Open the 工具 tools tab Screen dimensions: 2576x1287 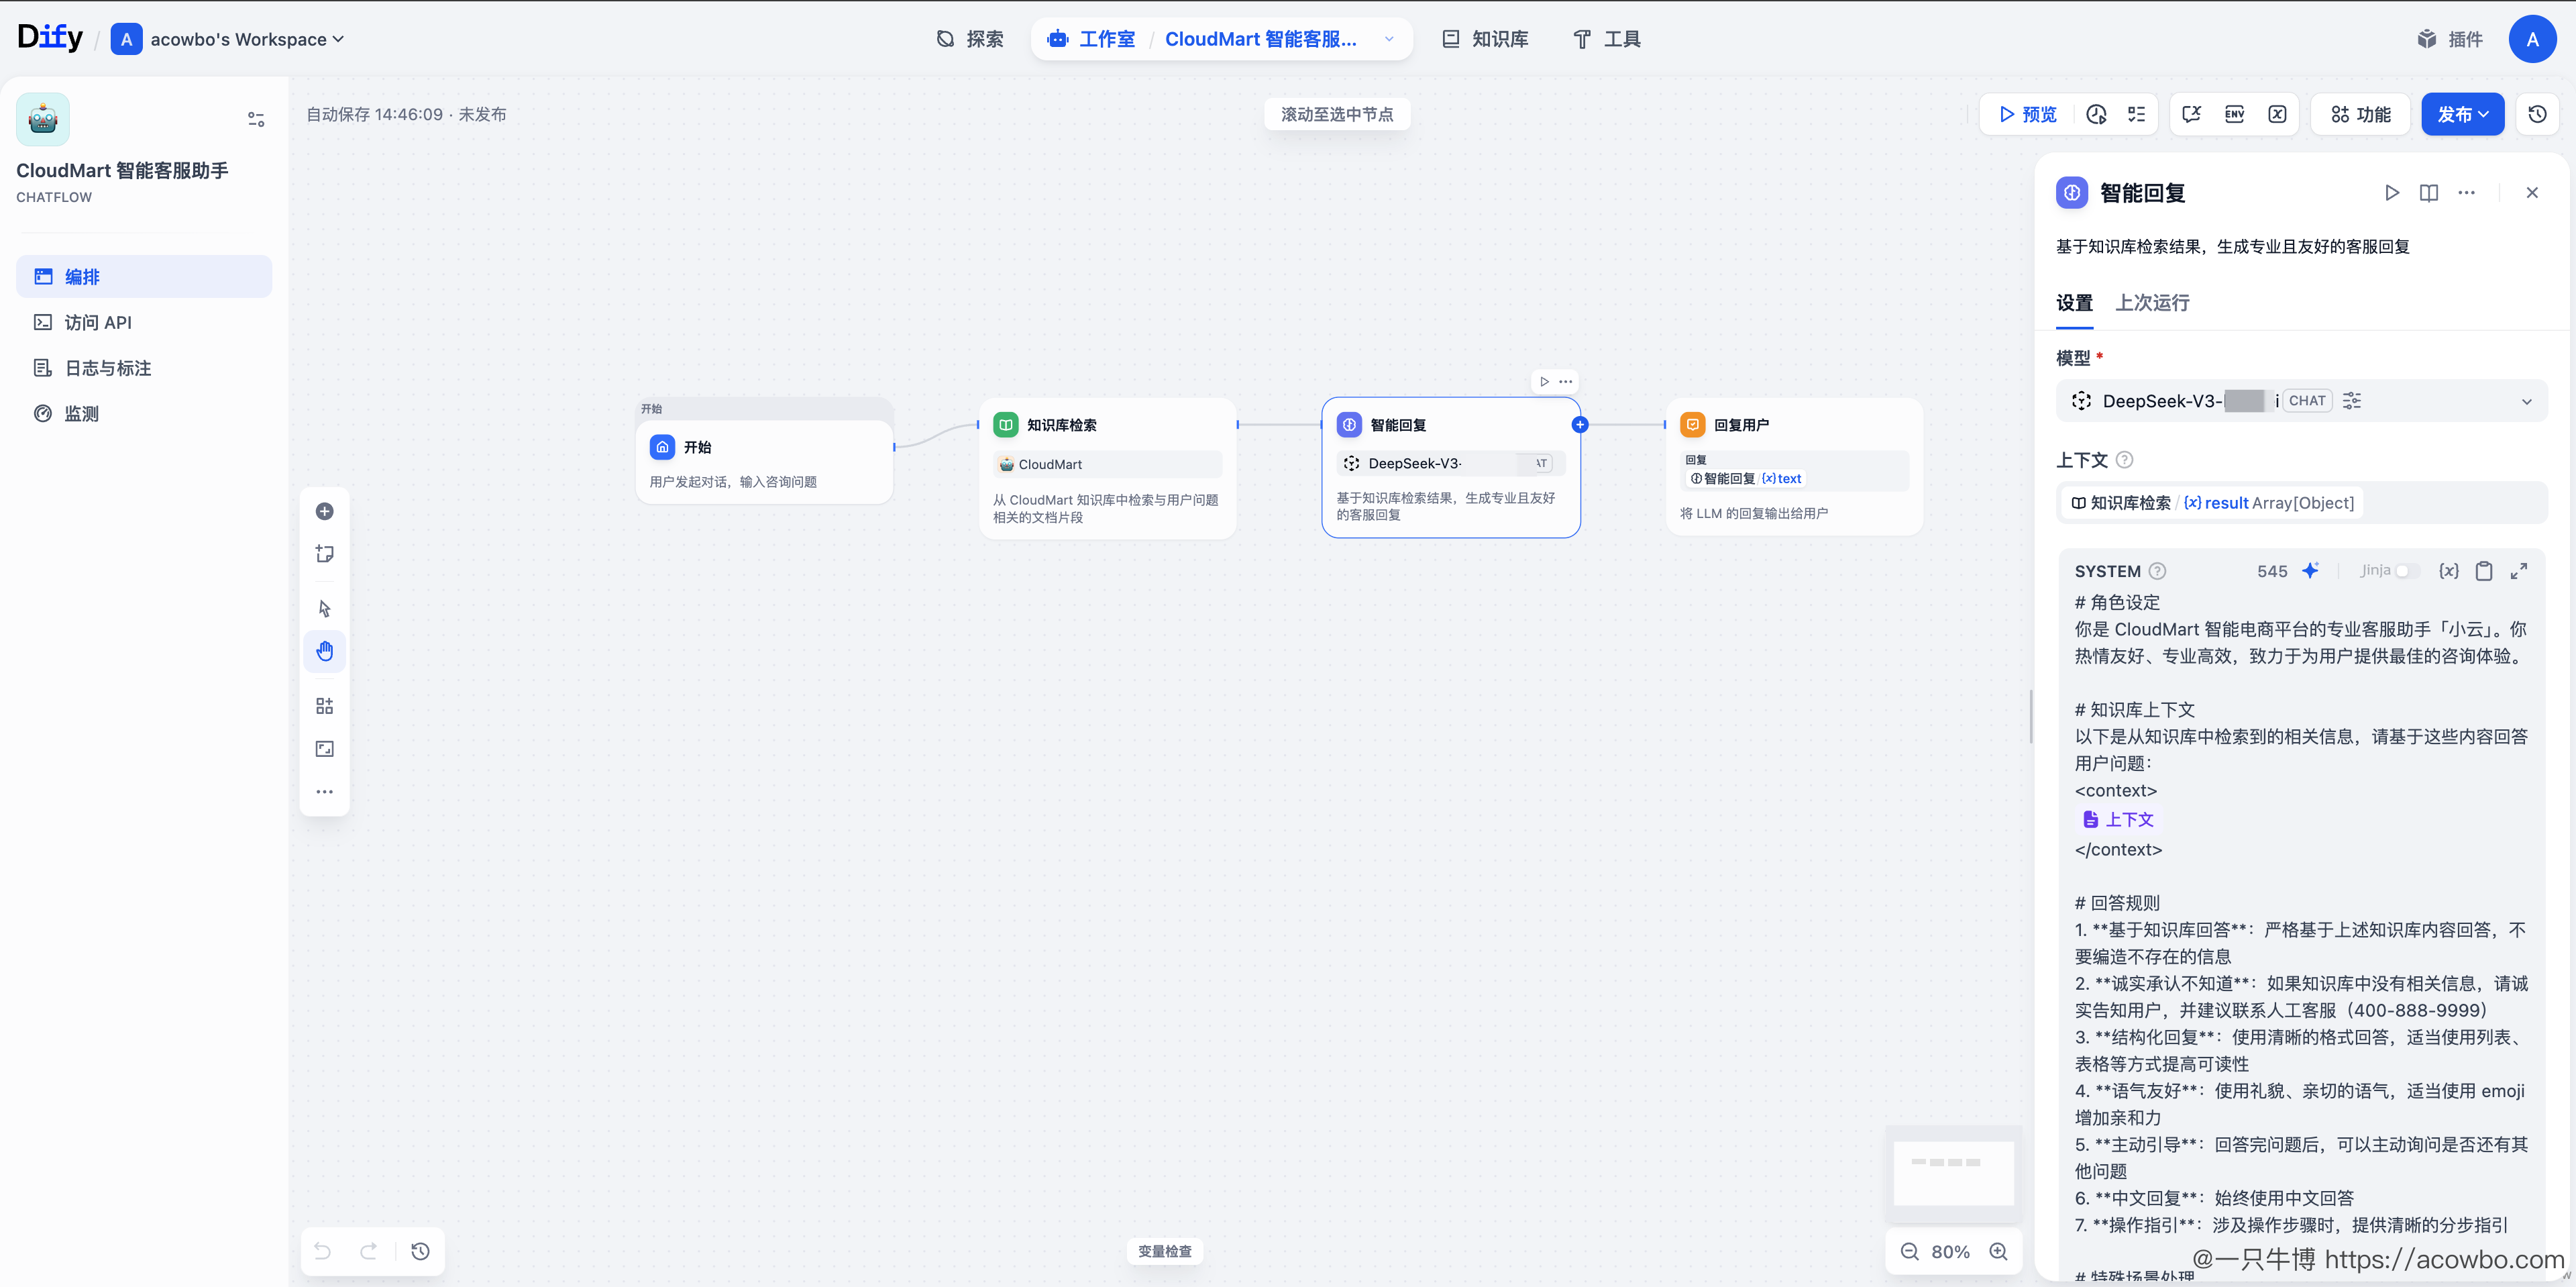coord(1606,39)
